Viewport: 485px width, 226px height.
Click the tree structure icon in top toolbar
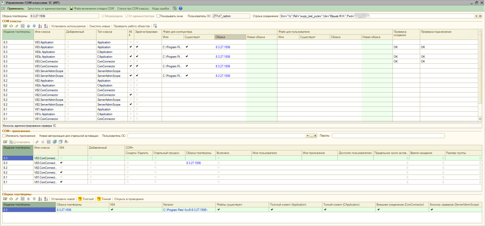coord(175,9)
